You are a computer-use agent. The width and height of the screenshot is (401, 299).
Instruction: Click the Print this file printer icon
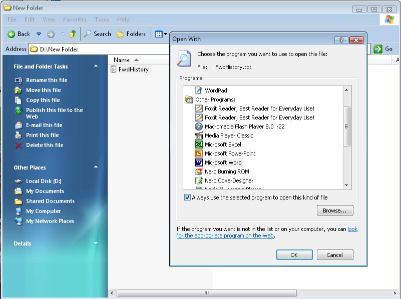point(19,135)
